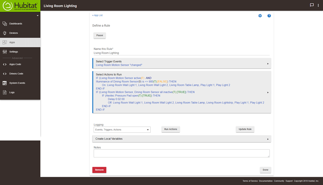Collapse the sidebar dropdown arrow
The image size is (323, 185).
click(38, 15)
